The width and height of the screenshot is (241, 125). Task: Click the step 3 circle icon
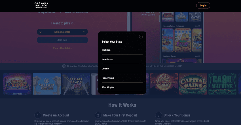coord(158,115)
